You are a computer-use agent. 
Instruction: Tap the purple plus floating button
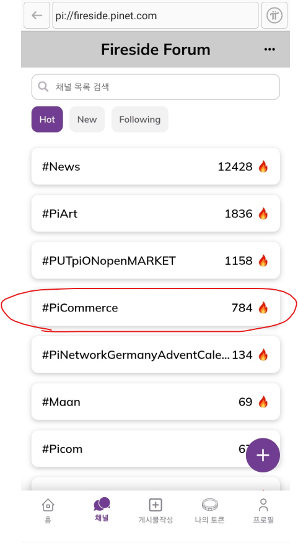263,455
